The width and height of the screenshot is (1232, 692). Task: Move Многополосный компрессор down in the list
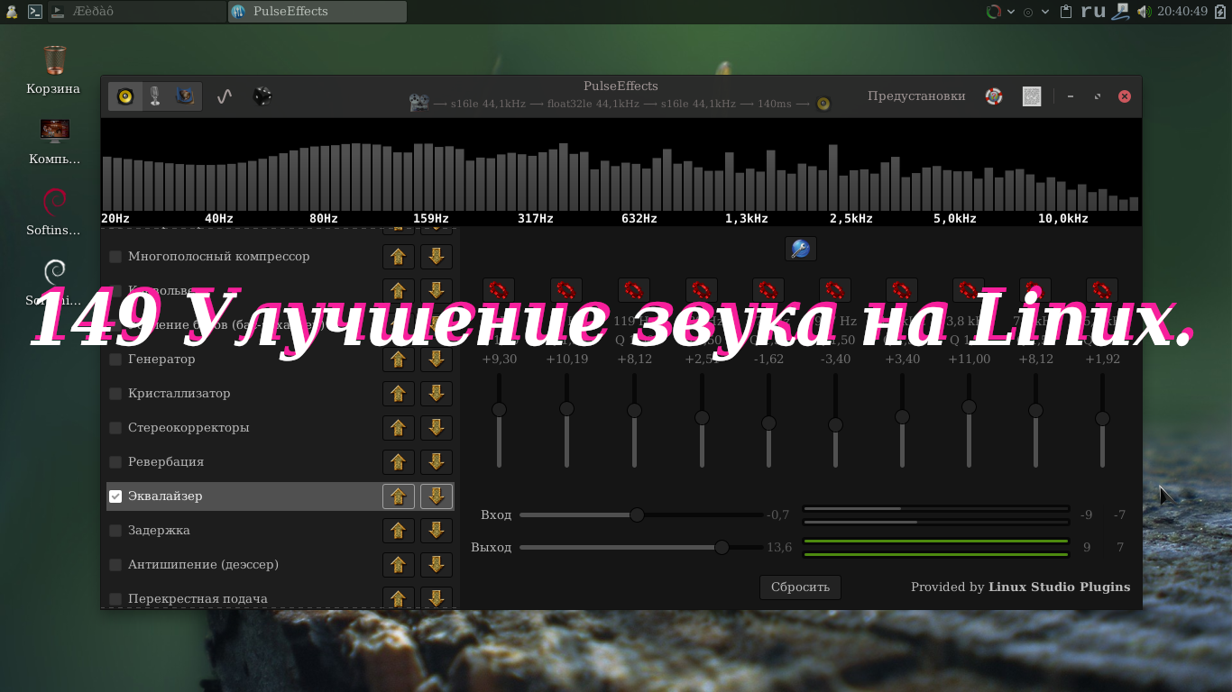[437, 257]
